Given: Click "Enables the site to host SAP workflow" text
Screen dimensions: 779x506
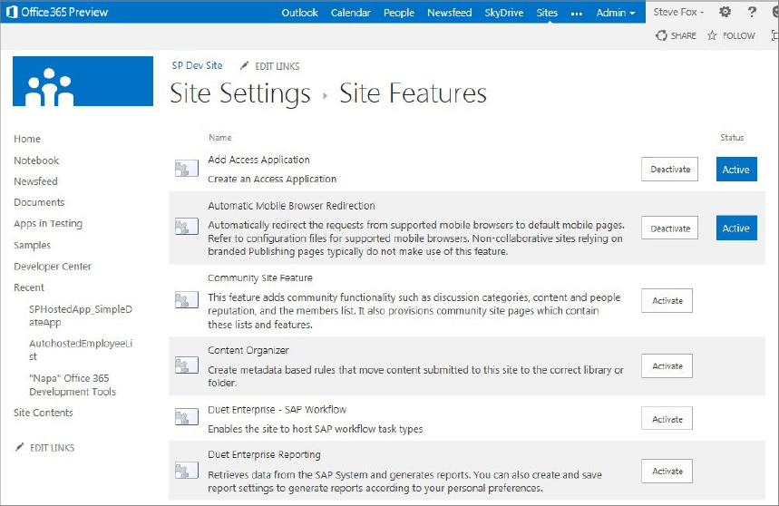Looking at the screenshot, I should pyautogui.click(x=316, y=429).
